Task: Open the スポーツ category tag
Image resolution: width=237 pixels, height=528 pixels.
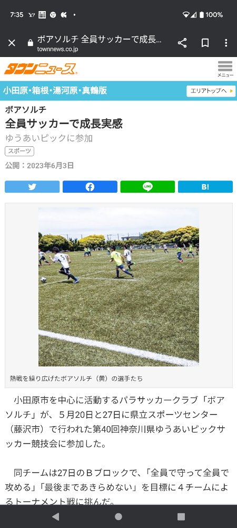Action: pyautogui.click(x=19, y=151)
